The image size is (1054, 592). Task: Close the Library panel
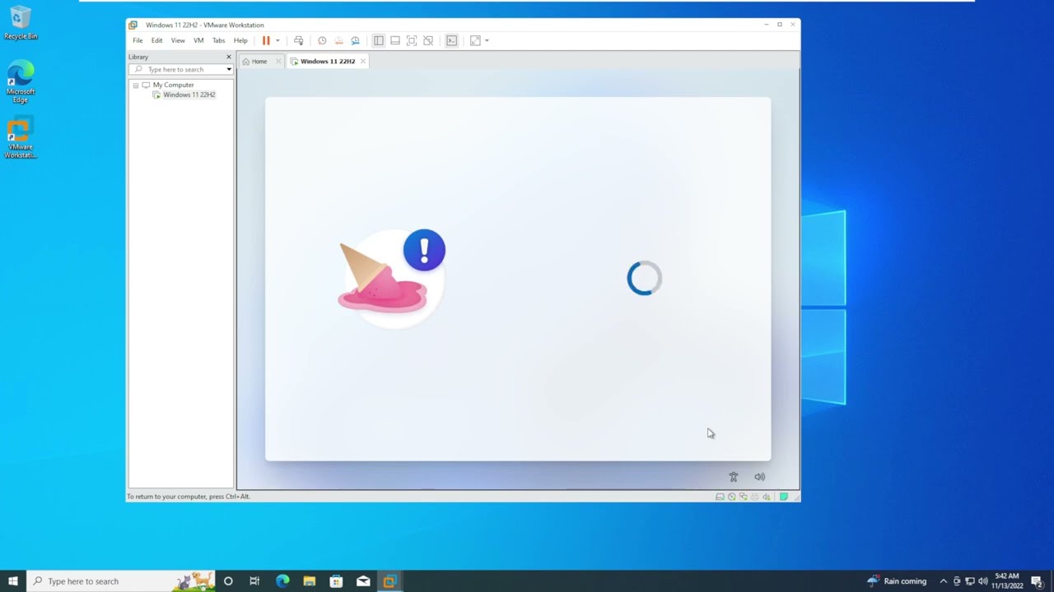click(229, 57)
